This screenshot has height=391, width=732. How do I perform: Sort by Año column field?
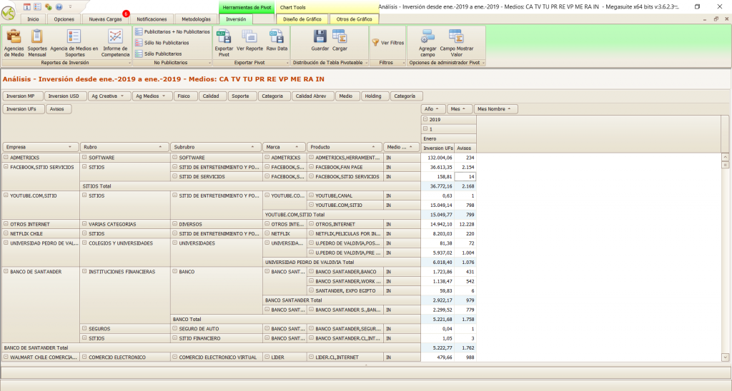coord(432,109)
